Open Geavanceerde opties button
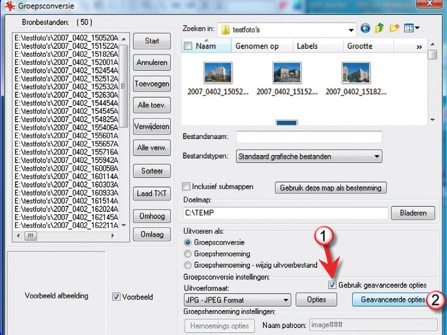Screen dimensions: 447x335 (393, 300)
